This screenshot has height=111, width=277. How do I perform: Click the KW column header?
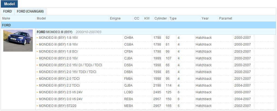point(147,18)
